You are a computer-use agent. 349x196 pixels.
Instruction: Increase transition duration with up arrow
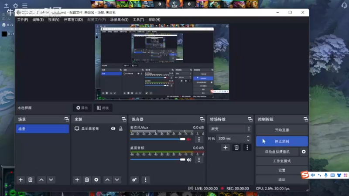248,137
